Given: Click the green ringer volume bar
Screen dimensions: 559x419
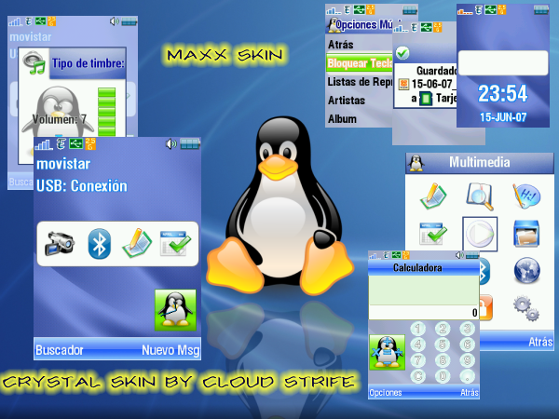Looking at the screenshot, I should click(106, 112).
